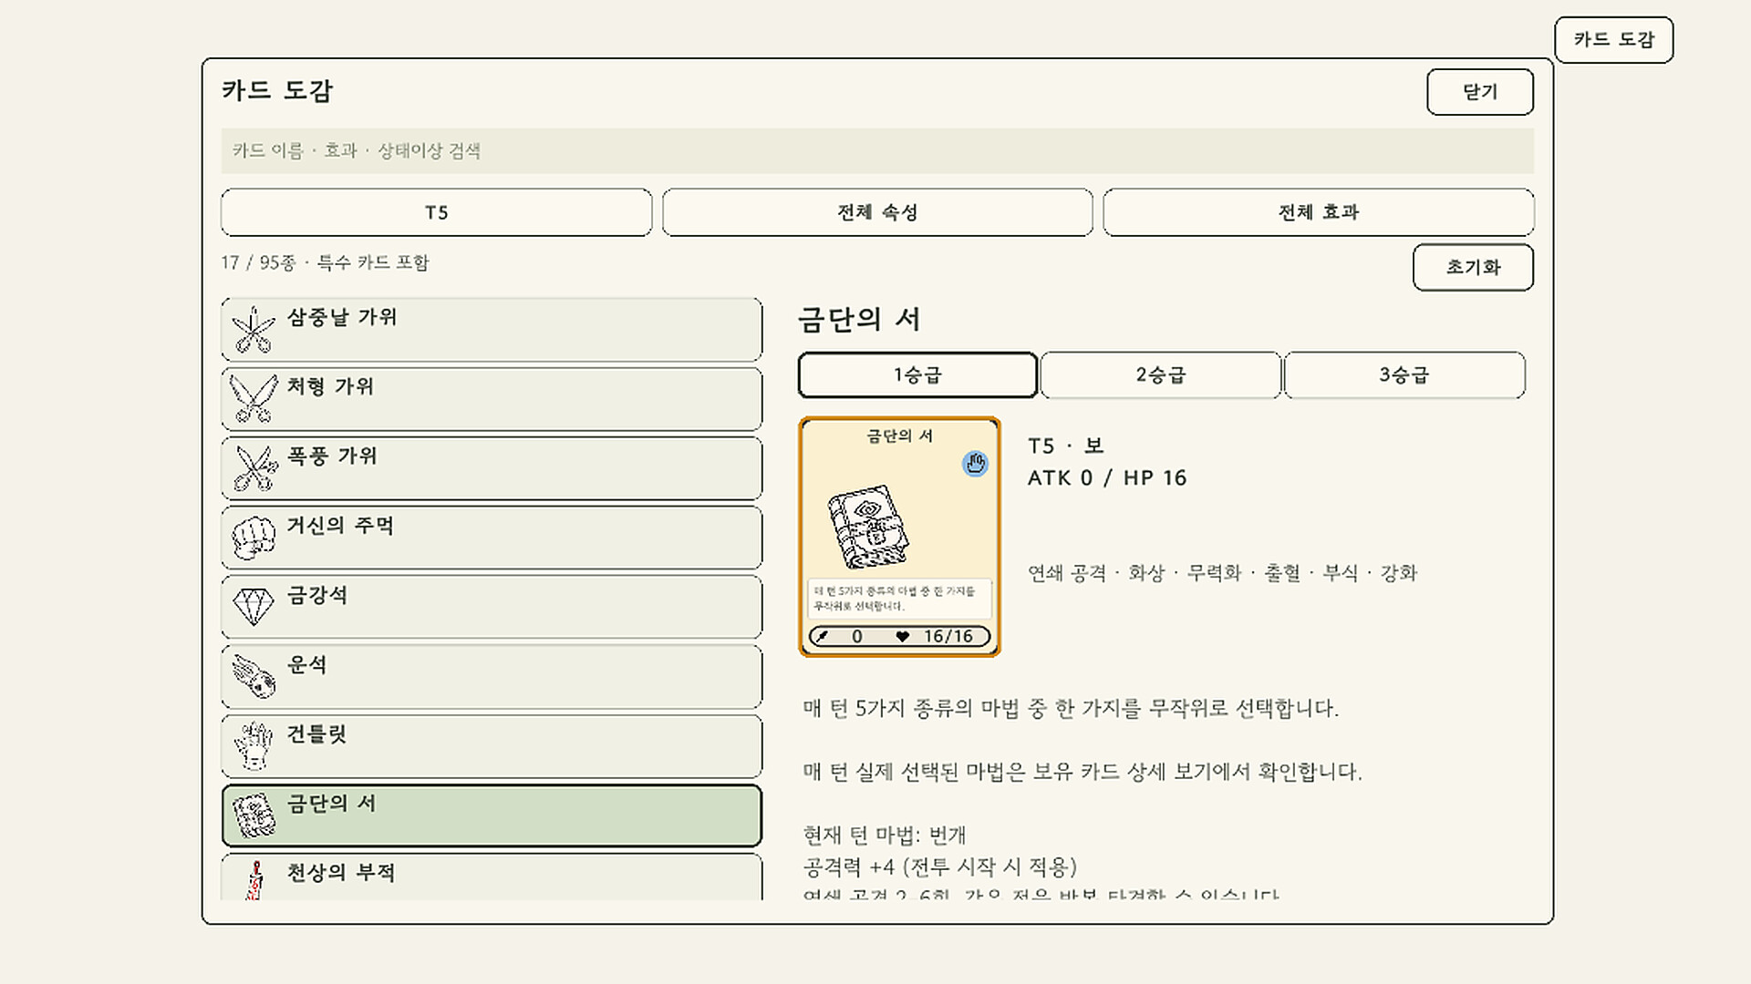
Task: Click the 카드 도감 button at top right
Action: (1613, 40)
